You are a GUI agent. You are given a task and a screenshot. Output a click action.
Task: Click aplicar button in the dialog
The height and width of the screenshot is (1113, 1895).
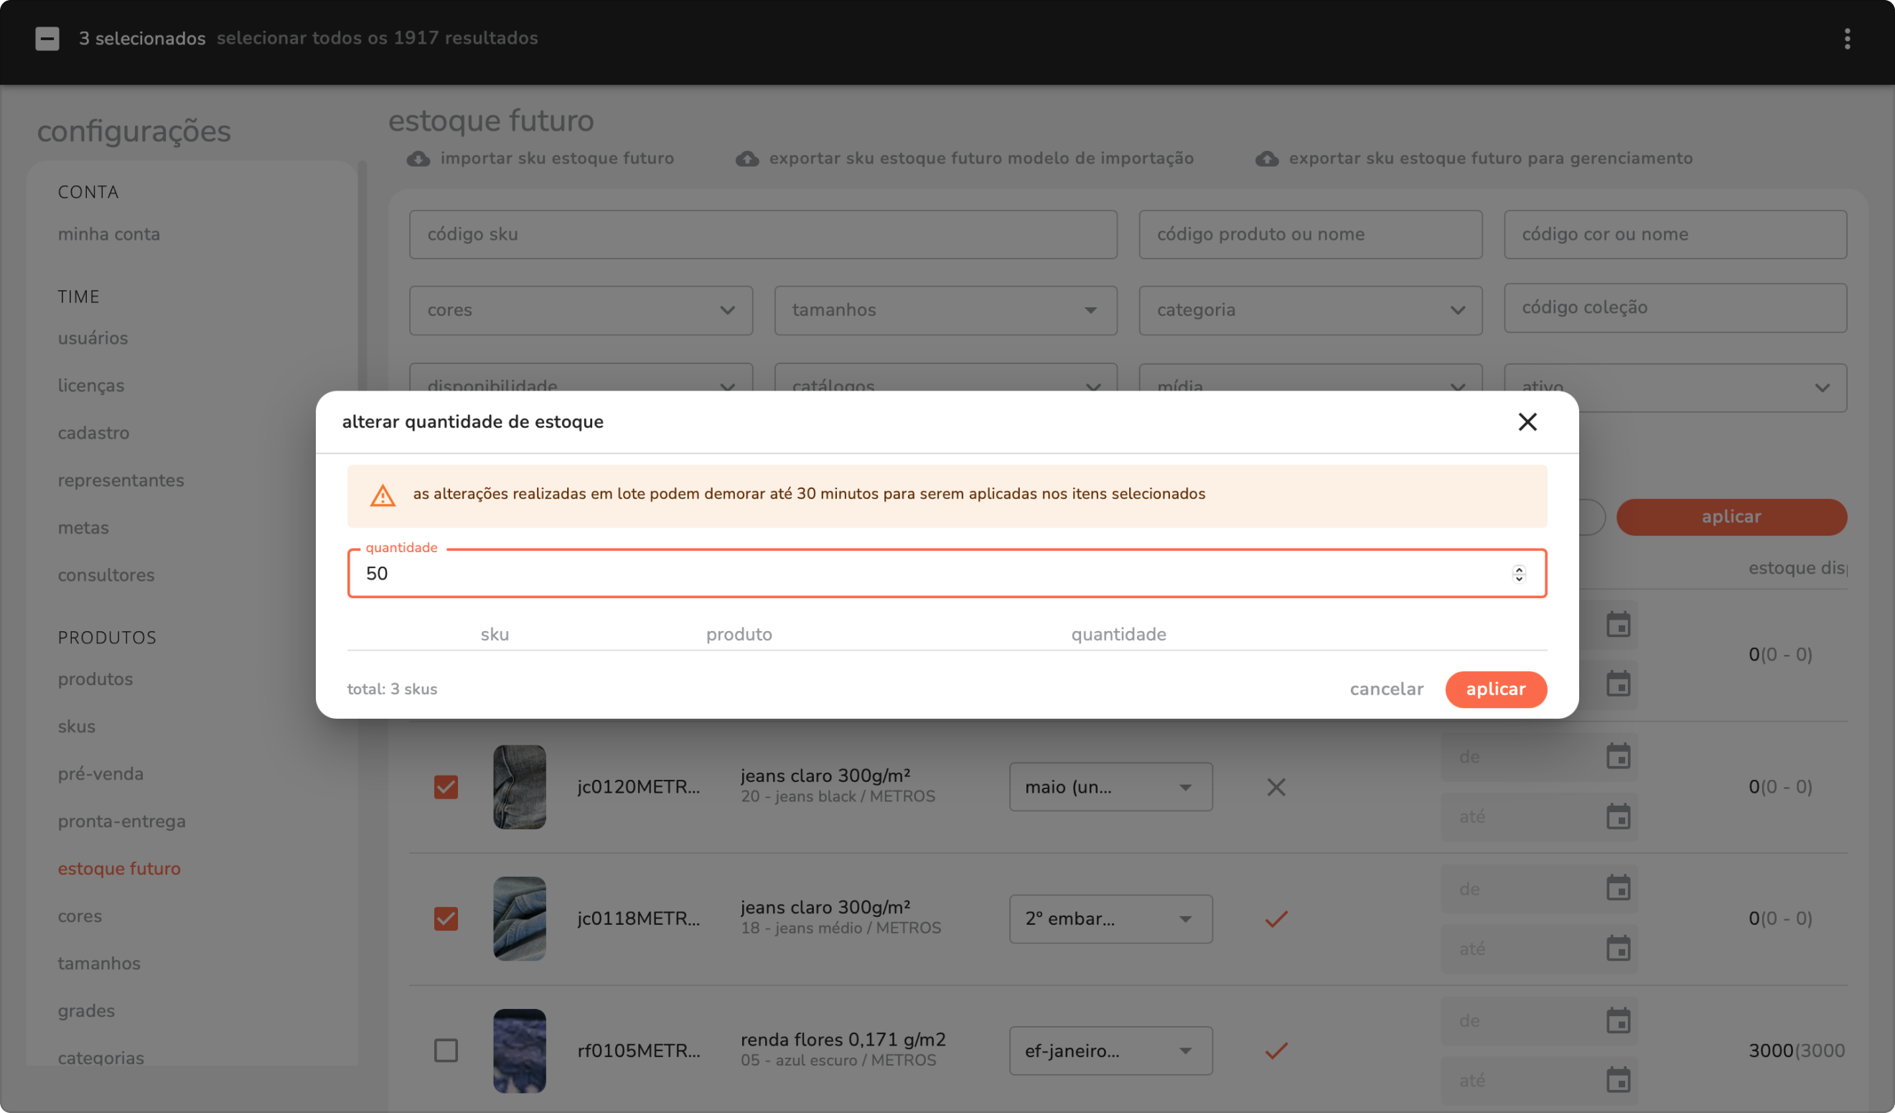point(1495,689)
